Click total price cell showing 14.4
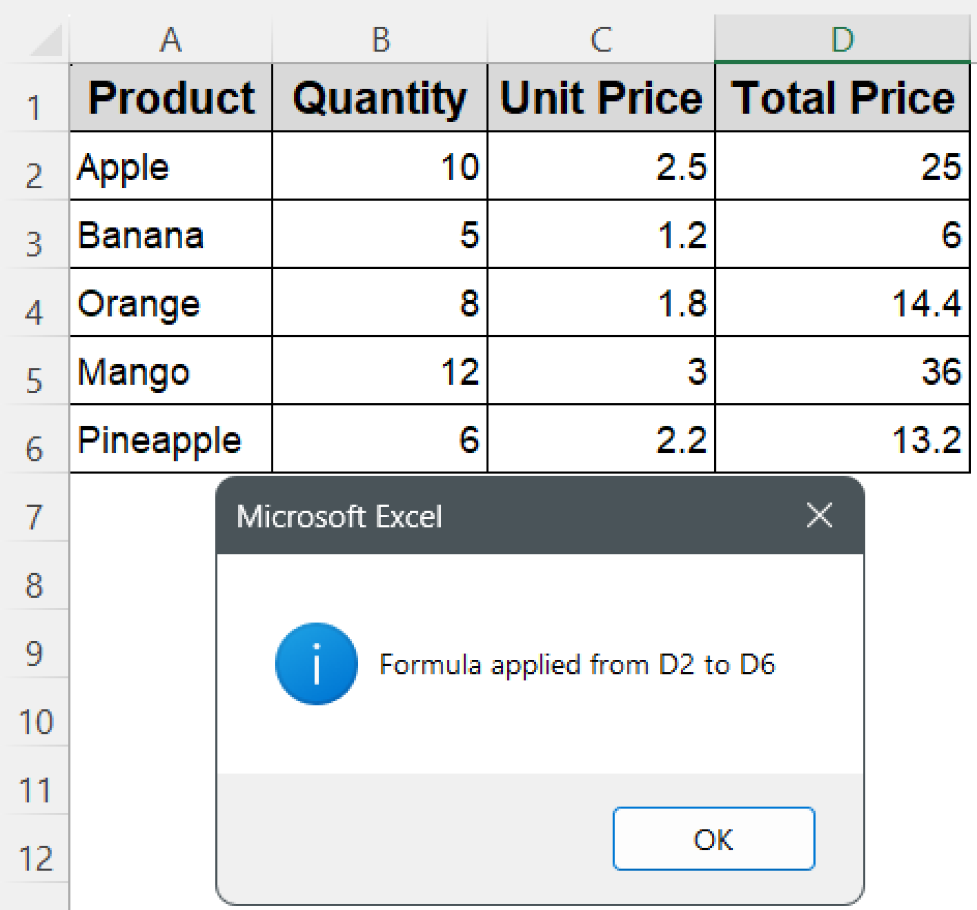Image resolution: width=977 pixels, height=910 pixels. (842, 303)
